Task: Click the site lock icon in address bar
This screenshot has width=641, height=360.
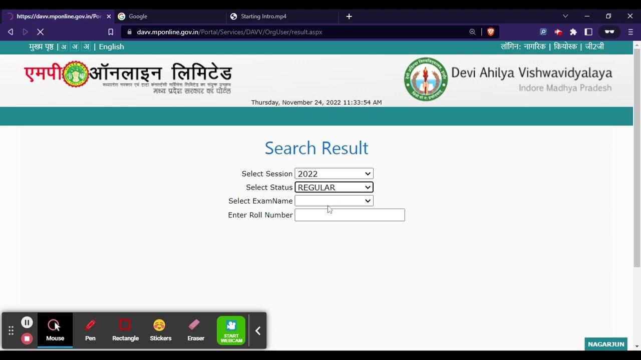Action: coord(130,32)
